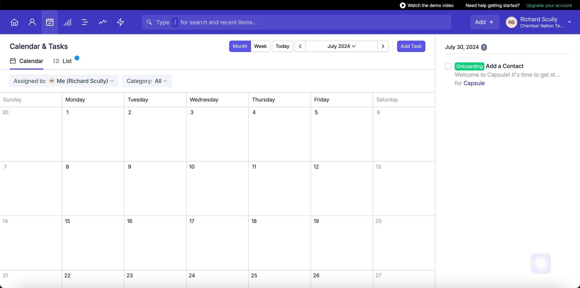Go to previous month arrow

click(300, 46)
